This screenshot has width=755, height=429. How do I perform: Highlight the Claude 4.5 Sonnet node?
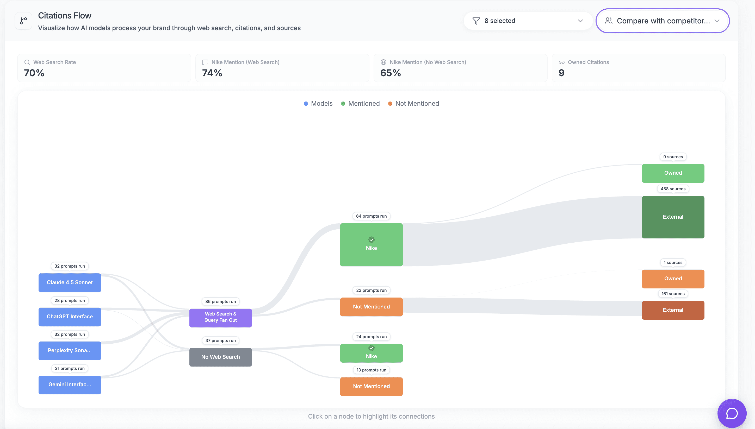(x=70, y=282)
